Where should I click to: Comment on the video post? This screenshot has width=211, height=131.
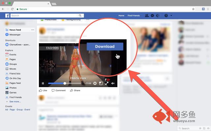click(59, 90)
